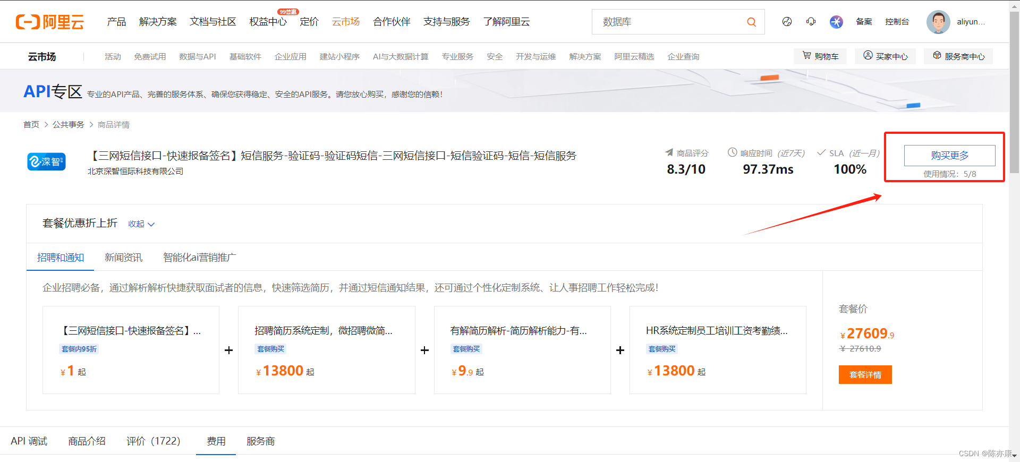1020x462 pixels.
Task: Open the HR系统定制员工培训 package card
Action: click(x=718, y=350)
